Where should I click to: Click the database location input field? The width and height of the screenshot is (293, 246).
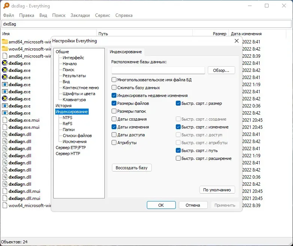click(158, 70)
